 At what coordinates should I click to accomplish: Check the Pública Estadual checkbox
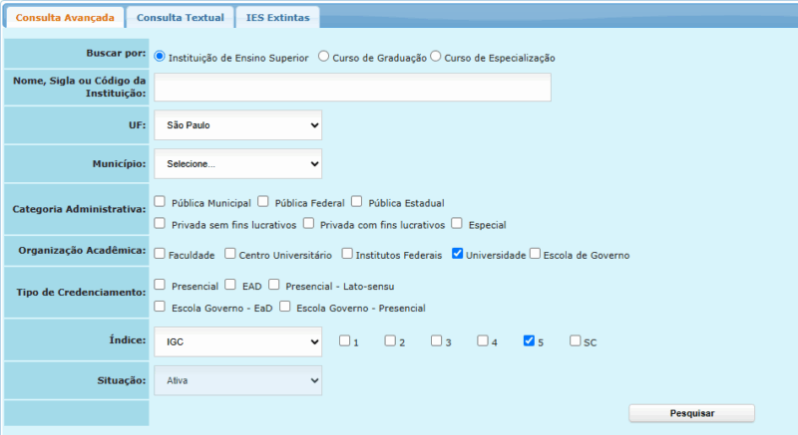point(357,201)
